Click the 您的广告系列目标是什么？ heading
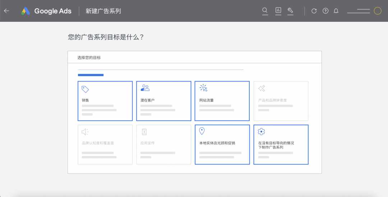The width and height of the screenshot is (388, 197). click(106, 37)
